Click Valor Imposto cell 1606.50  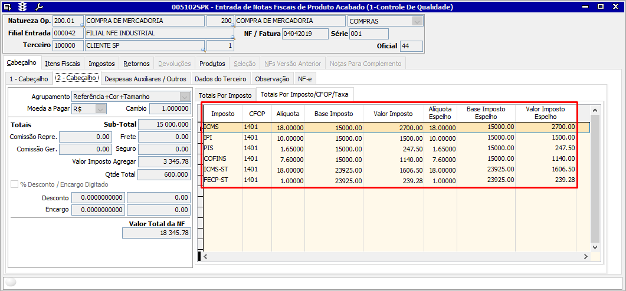click(x=394, y=170)
